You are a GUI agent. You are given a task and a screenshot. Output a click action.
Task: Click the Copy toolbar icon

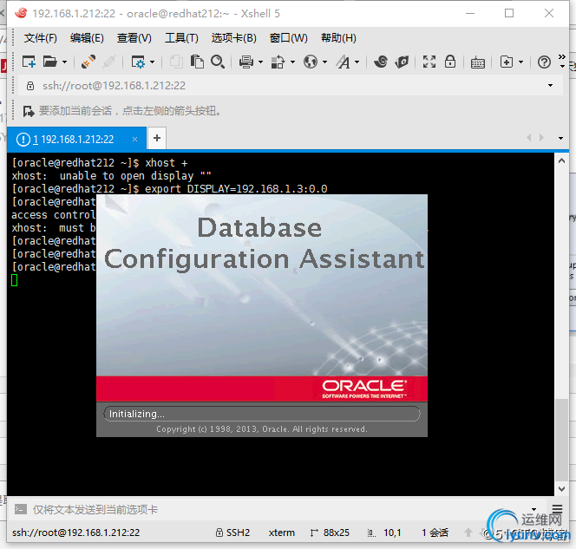click(x=176, y=62)
